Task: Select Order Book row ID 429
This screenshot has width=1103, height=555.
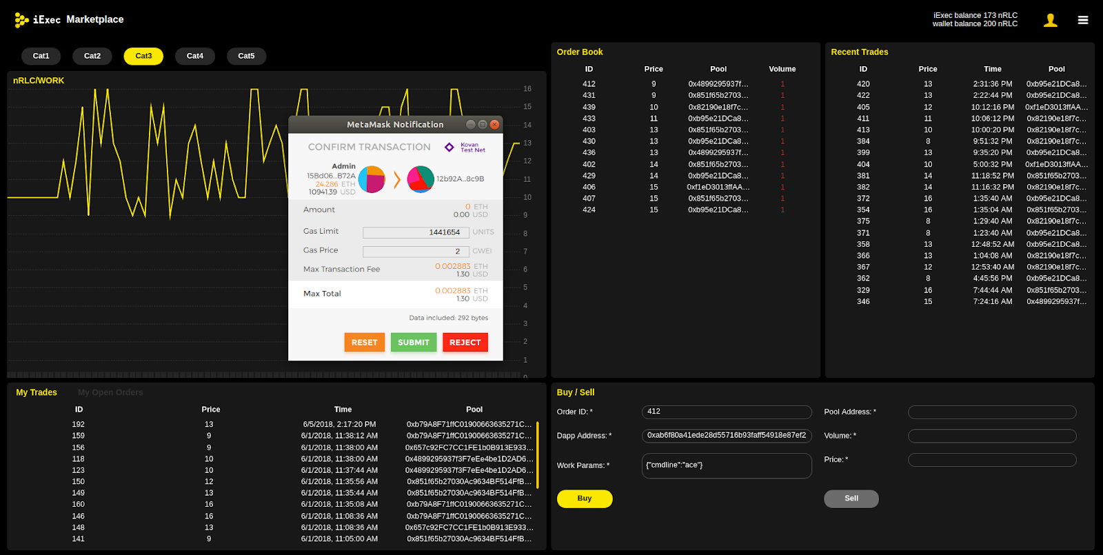Action: pos(686,176)
